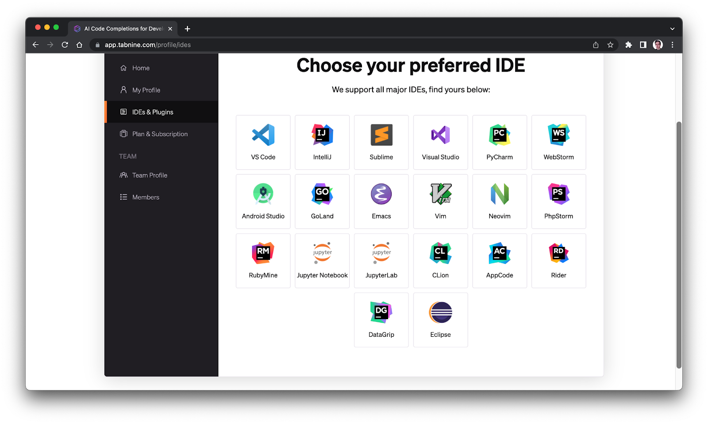Open a new browser tab

coord(188,29)
